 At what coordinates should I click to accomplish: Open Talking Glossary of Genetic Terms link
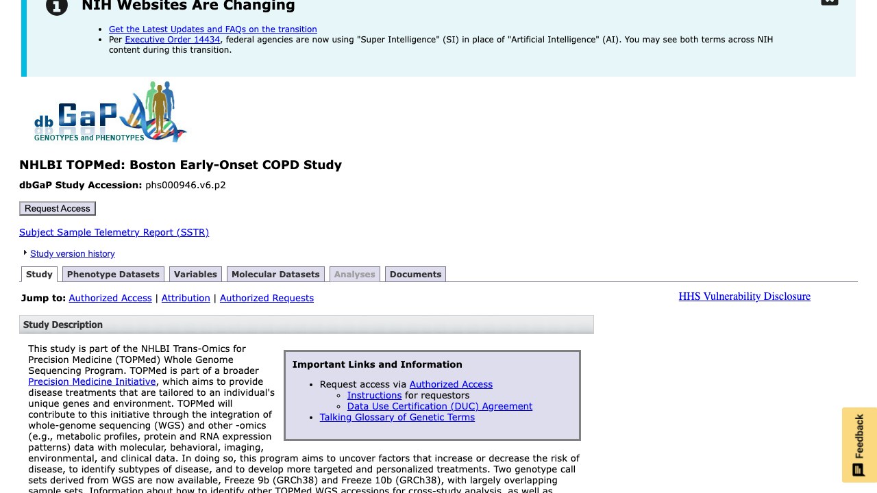[397, 417]
